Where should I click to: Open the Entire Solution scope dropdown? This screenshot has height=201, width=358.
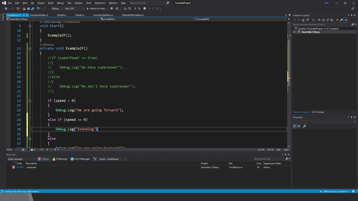tap(21, 159)
